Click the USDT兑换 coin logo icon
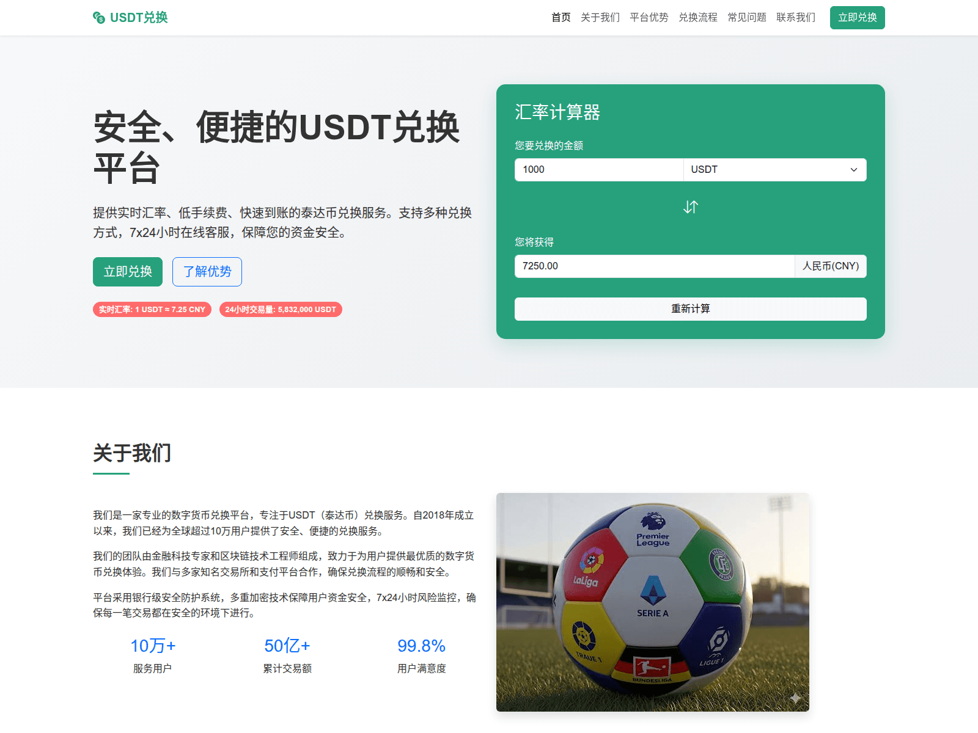978x733 pixels. tap(99, 18)
